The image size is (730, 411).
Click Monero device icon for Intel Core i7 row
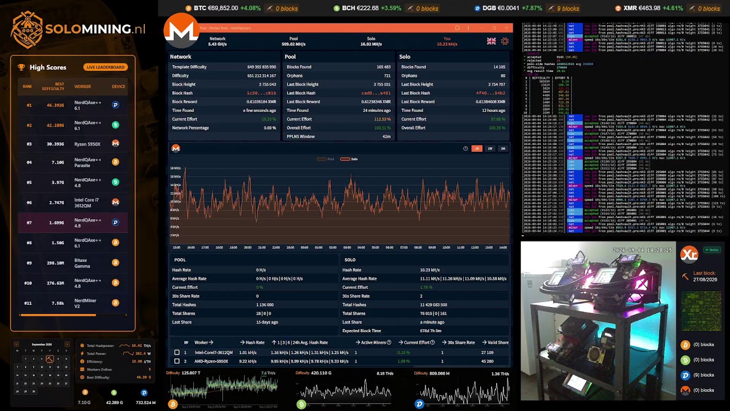coord(115,202)
